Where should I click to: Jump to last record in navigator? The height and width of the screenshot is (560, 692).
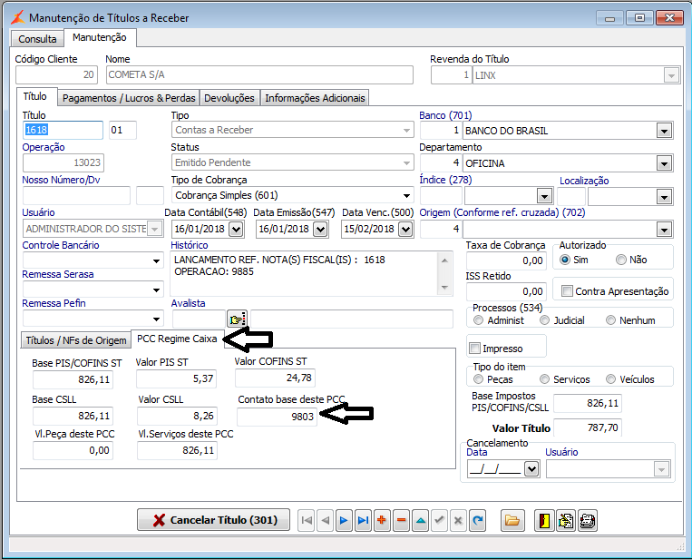(363, 520)
